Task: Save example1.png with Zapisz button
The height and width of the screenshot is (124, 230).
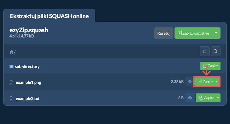Action: [206, 82]
